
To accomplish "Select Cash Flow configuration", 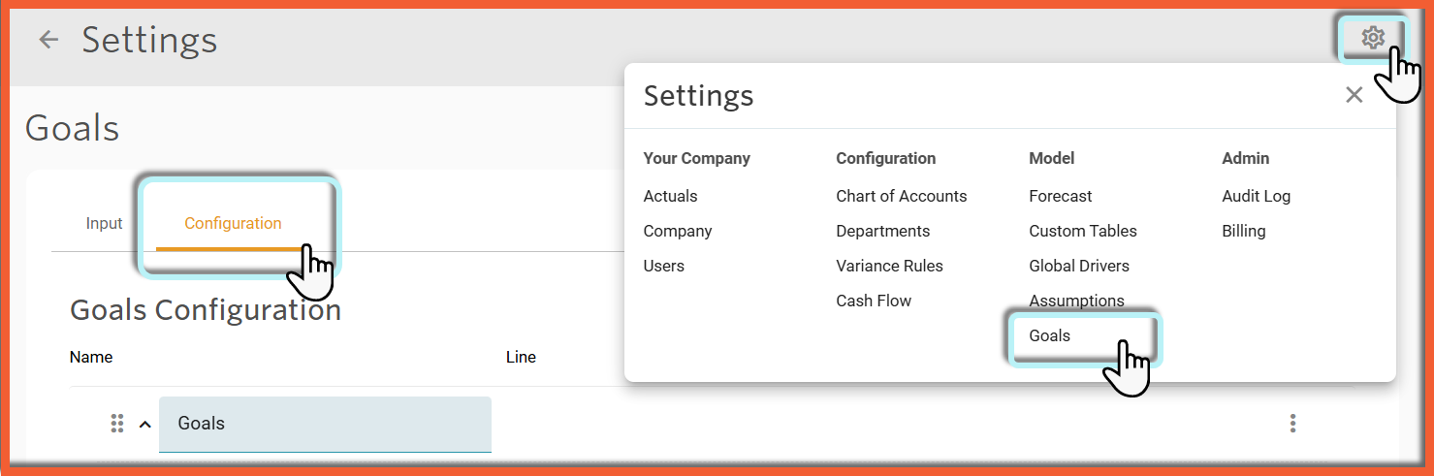I will point(874,301).
